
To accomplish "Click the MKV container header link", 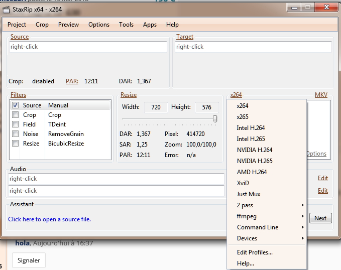I will coord(321,95).
